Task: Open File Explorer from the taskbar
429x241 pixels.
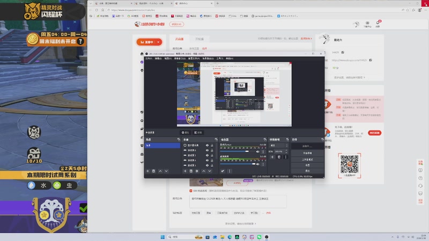Action: [x=222, y=237]
